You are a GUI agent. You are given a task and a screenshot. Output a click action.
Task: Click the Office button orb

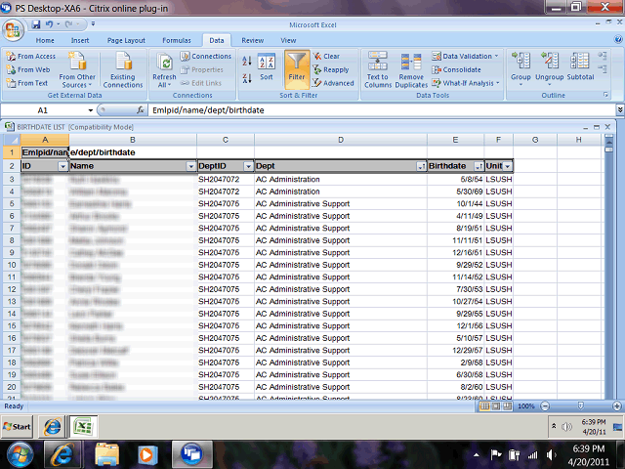tap(13, 30)
